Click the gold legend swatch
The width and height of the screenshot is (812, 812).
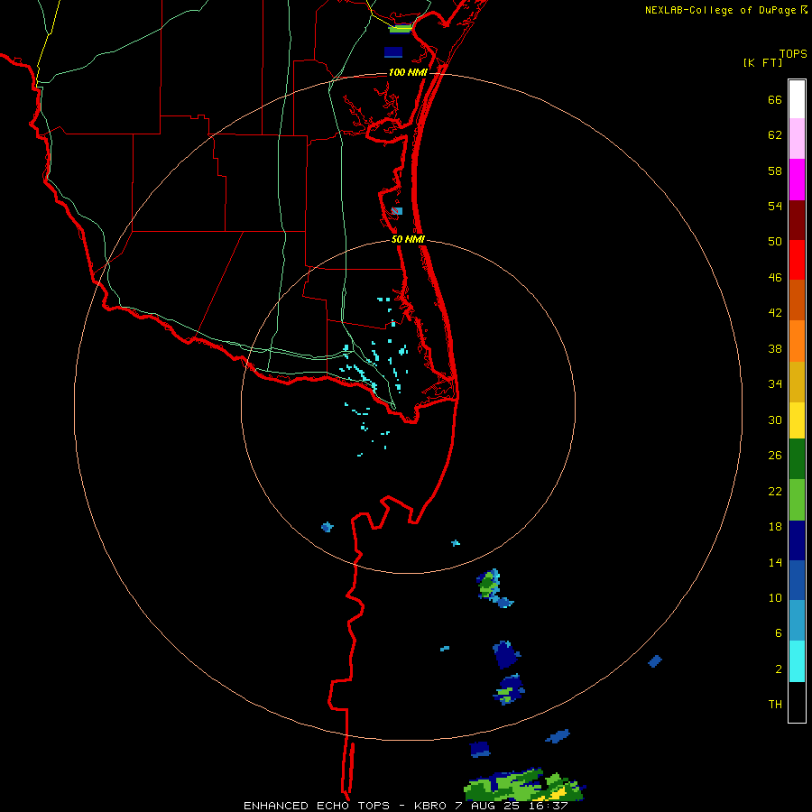point(797,382)
